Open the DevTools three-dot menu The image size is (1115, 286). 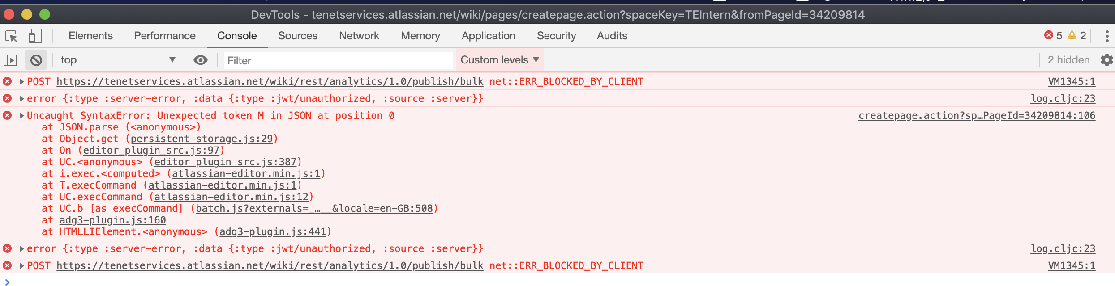point(1107,36)
